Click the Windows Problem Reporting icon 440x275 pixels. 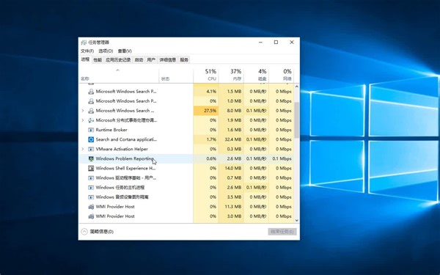point(91,159)
